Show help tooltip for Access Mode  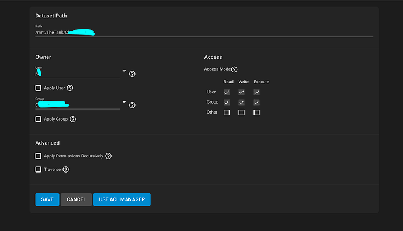coord(234,69)
